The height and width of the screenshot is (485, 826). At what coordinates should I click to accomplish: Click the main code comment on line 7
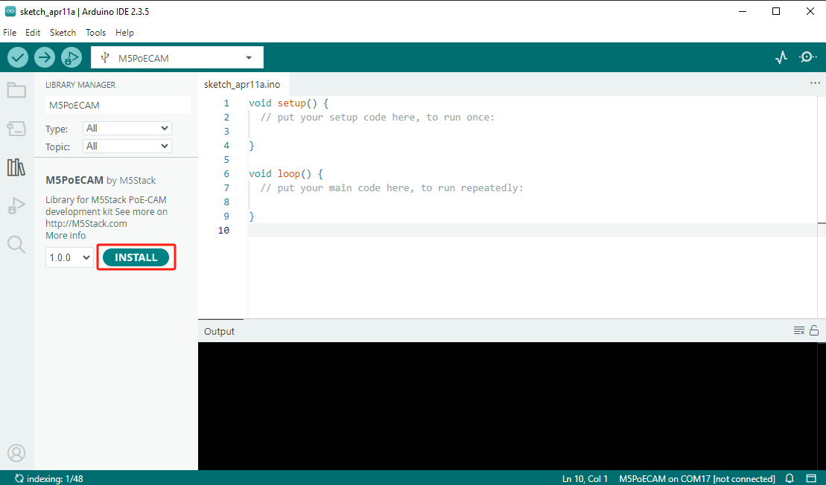pyautogui.click(x=392, y=187)
